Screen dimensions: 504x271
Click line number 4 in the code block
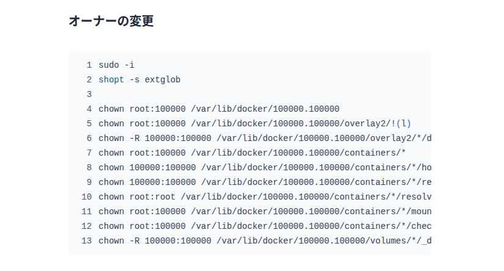pos(89,109)
